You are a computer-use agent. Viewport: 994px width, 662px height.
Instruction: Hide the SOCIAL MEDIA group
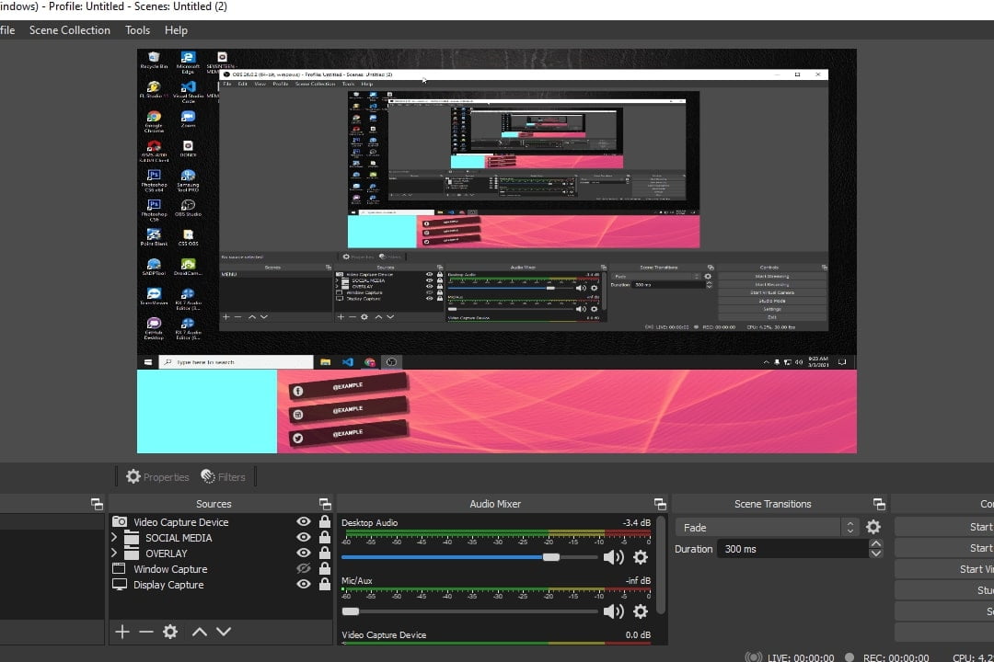coord(304,537)
